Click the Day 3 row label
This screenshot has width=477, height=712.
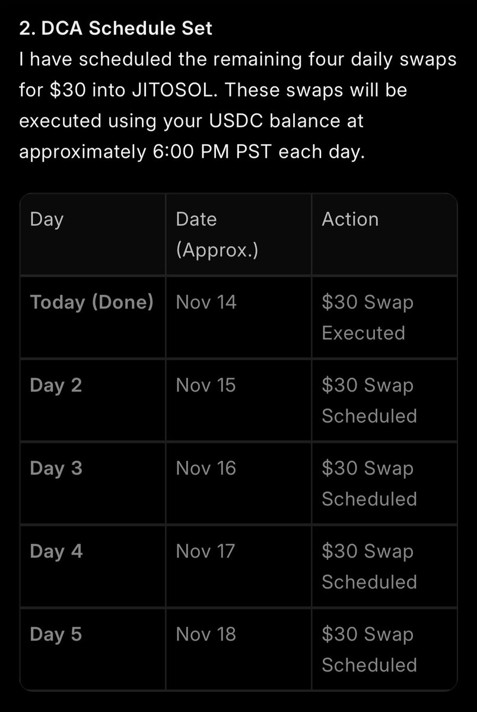pos(56,469)
